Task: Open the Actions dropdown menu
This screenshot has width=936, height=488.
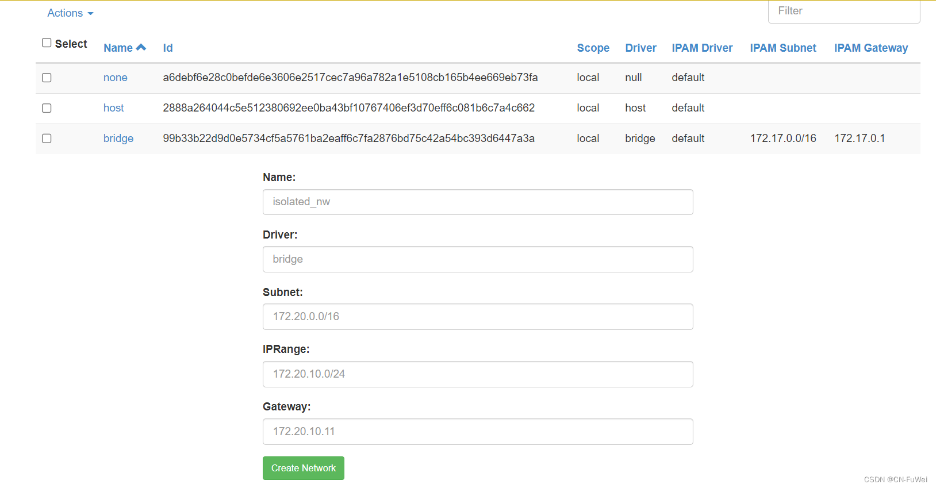Action: coord(70,13)
